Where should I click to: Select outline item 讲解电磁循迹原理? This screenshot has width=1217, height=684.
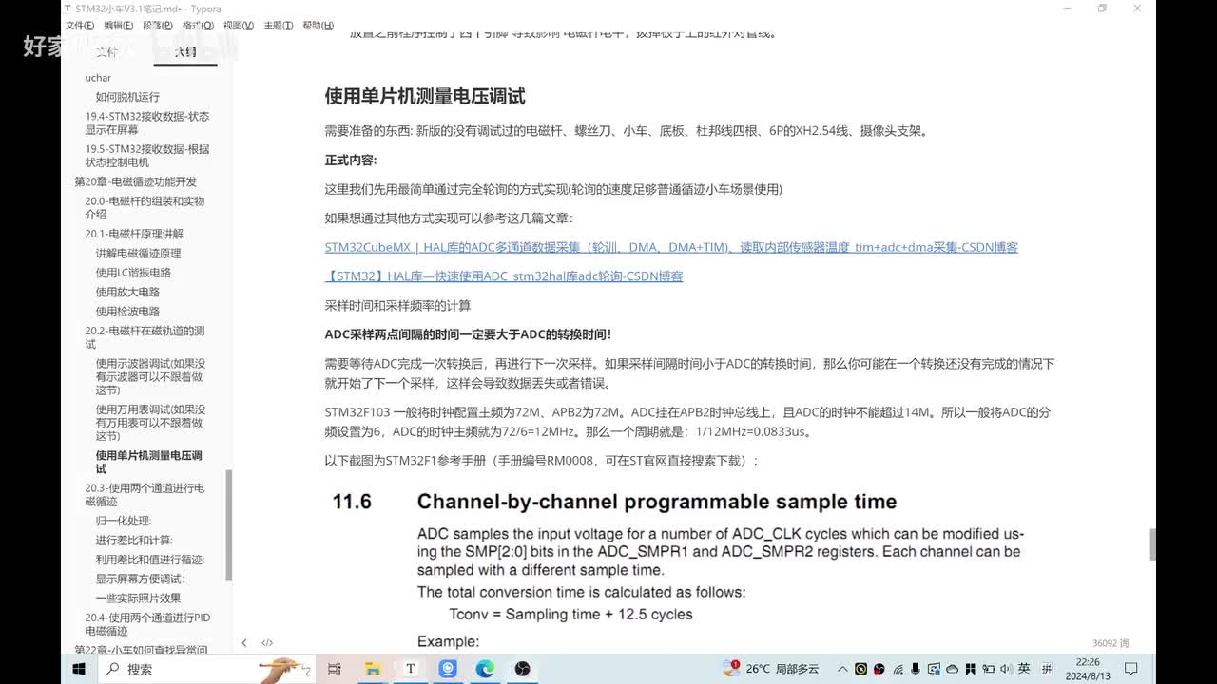[x=138, y=254]
